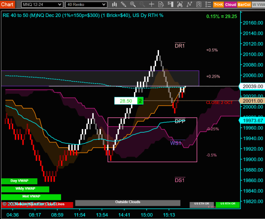Click the green position quantity 2 box

[140, 101]
